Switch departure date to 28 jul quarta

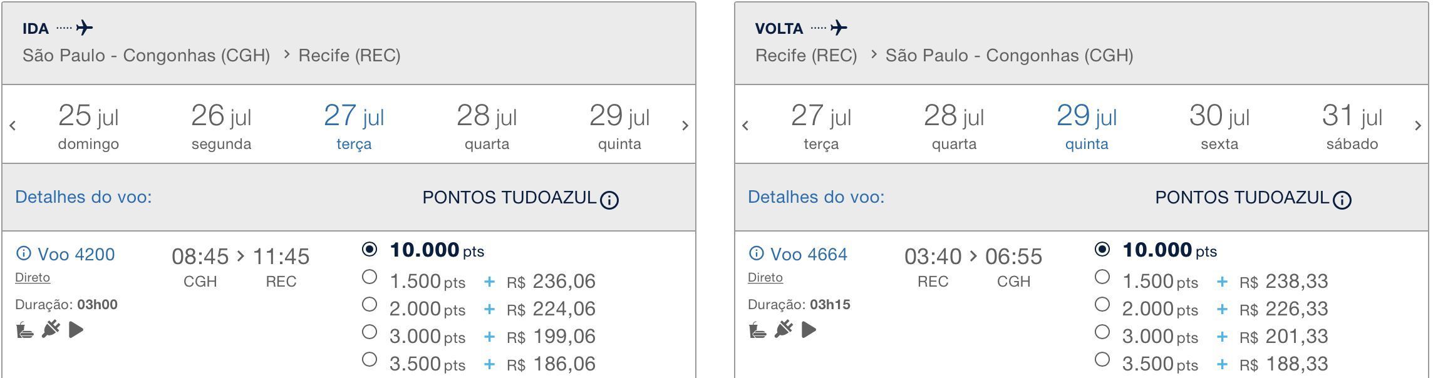click(x=487, y=126)
